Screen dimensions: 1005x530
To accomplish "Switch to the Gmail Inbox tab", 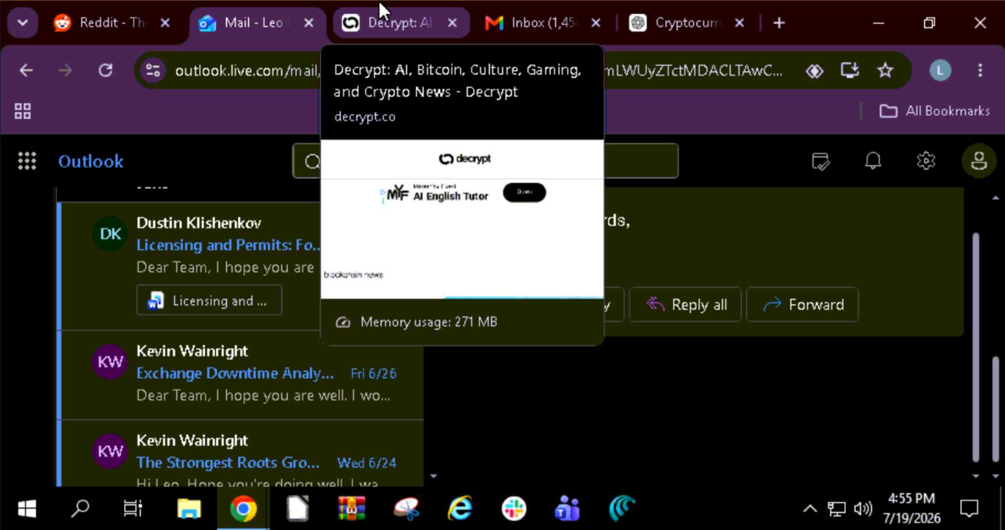I will point(544,23).
